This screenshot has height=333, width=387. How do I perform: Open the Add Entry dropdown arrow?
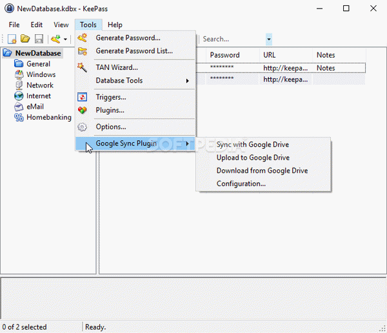tap(65, 39)
